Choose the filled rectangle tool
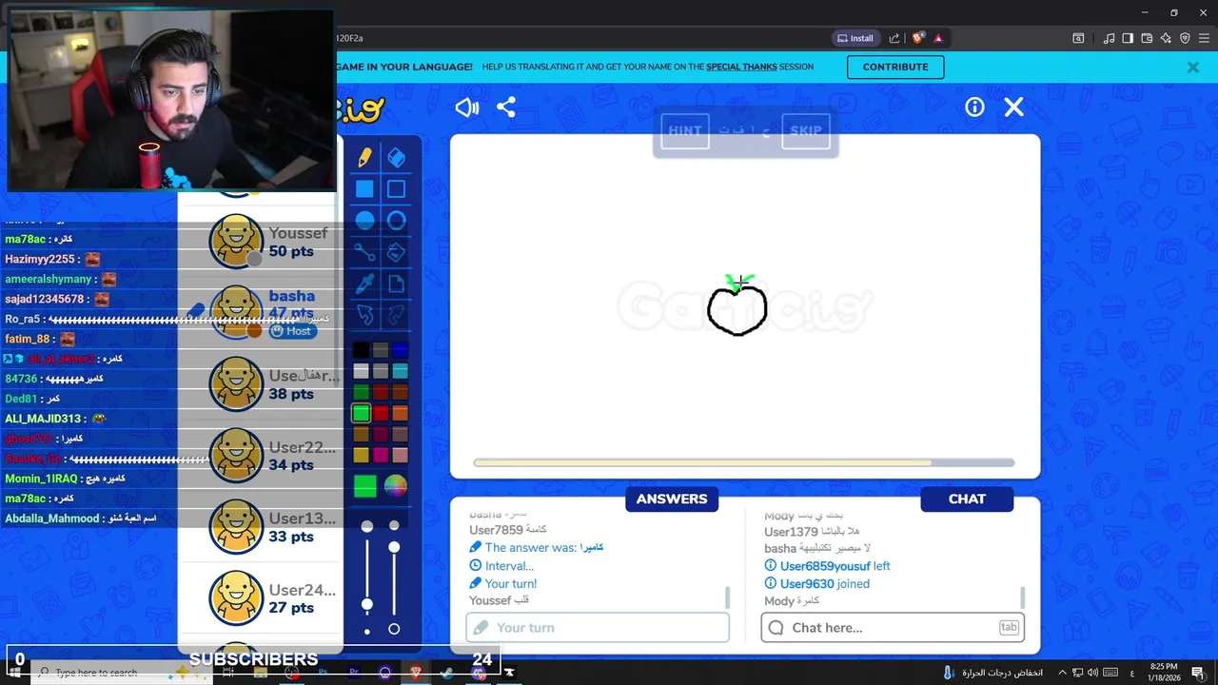Image resolution: width=1218 pixels, height=685 pixels. [x=364, y=189]
